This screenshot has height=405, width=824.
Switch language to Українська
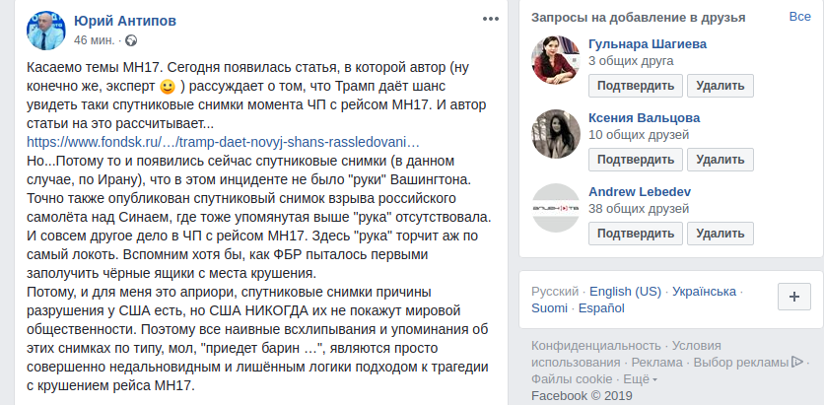[x=704, y=292]
